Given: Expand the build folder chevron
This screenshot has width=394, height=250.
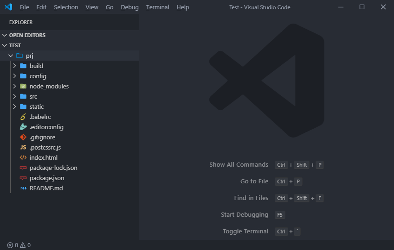Looking at the screenshot, I should click(14, 66).
